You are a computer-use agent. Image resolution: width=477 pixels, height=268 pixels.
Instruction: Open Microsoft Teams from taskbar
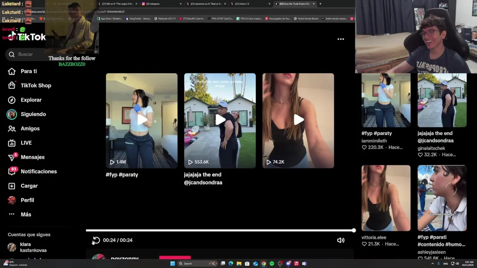304,264
